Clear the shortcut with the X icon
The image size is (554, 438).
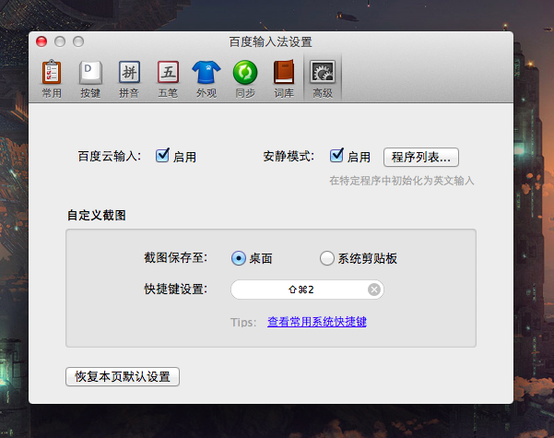point(374,290)
